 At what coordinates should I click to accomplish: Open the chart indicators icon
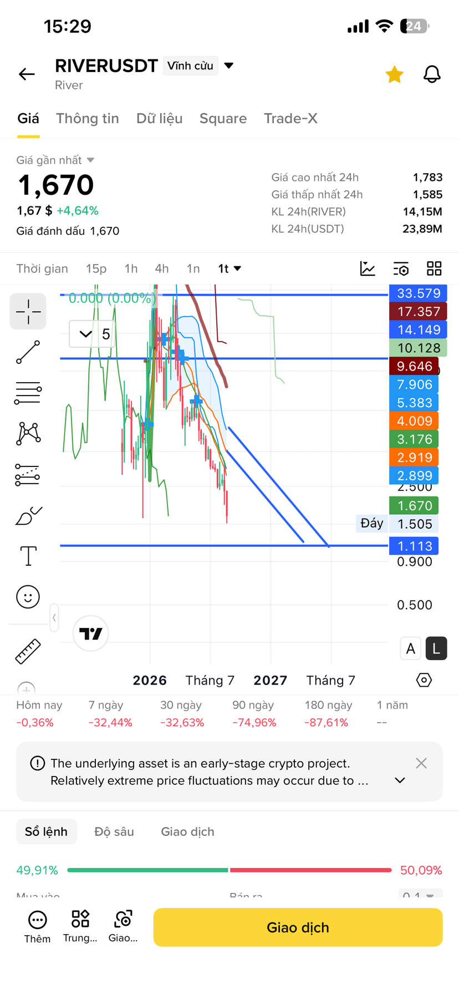pos(368,268)
